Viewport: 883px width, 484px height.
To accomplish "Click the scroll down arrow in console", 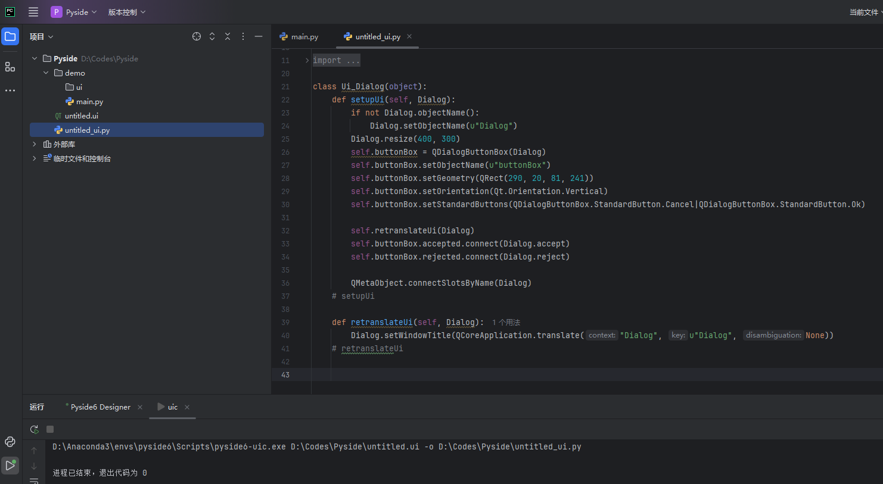I will (x=34, y=466).
